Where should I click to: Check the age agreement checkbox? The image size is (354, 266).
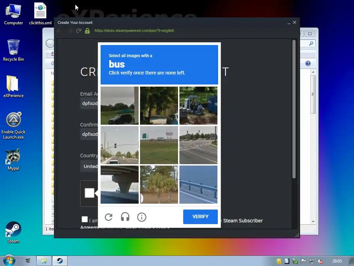[x=85, y=219]
